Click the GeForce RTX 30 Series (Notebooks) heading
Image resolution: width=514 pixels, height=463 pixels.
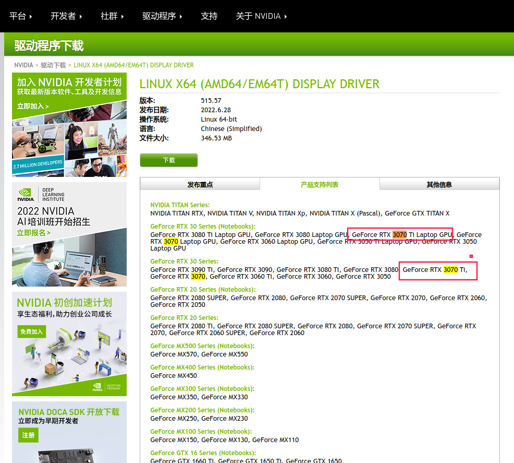coord(203,226)
